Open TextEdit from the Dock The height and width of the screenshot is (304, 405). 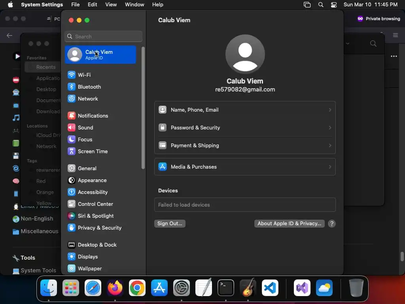pos(204,288)
